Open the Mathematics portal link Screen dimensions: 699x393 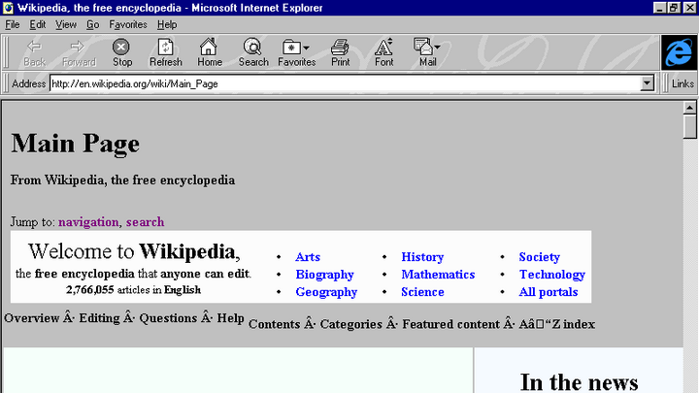pyautogui.click(x=438, y=275)
